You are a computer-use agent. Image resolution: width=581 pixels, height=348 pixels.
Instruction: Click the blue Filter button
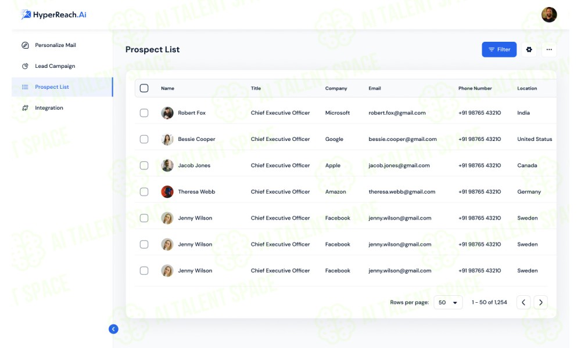point(499,49)
